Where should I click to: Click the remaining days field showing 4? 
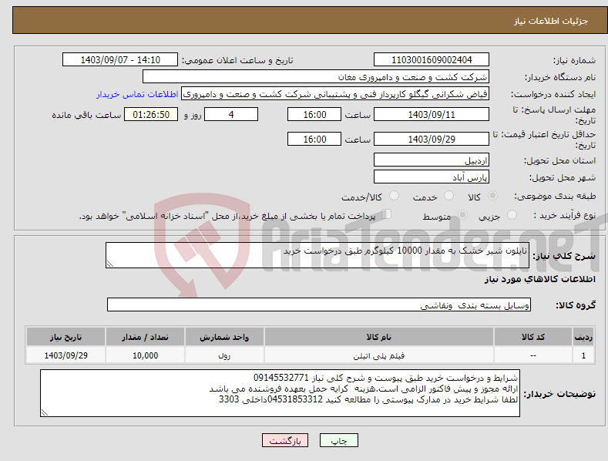click(x=231, y=114)
